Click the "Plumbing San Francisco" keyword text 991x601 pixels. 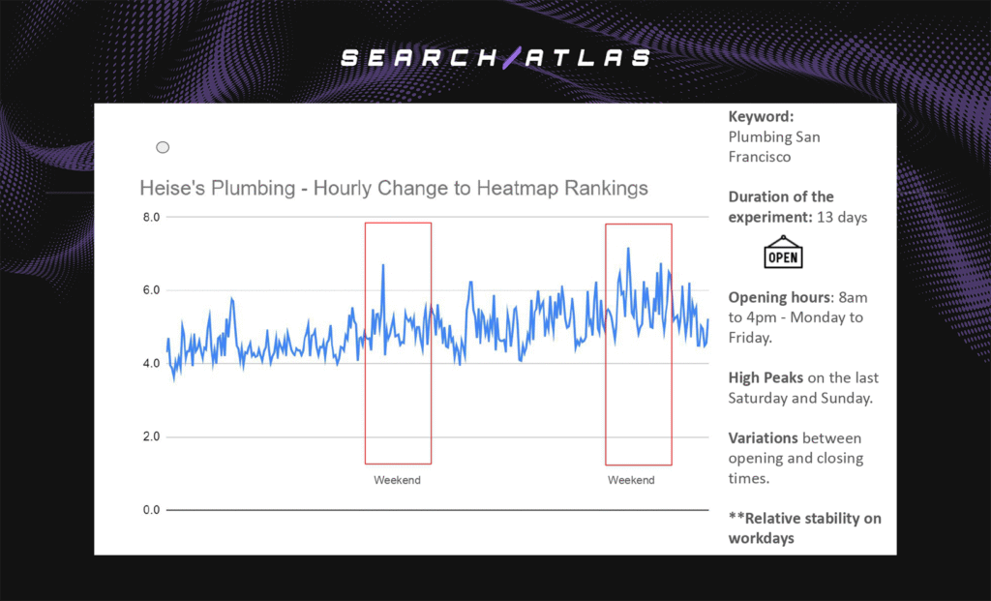tap(774, 146)
